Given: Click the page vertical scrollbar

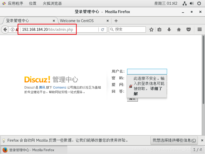Looking at the screenshot, I should (x=203, y=69).
